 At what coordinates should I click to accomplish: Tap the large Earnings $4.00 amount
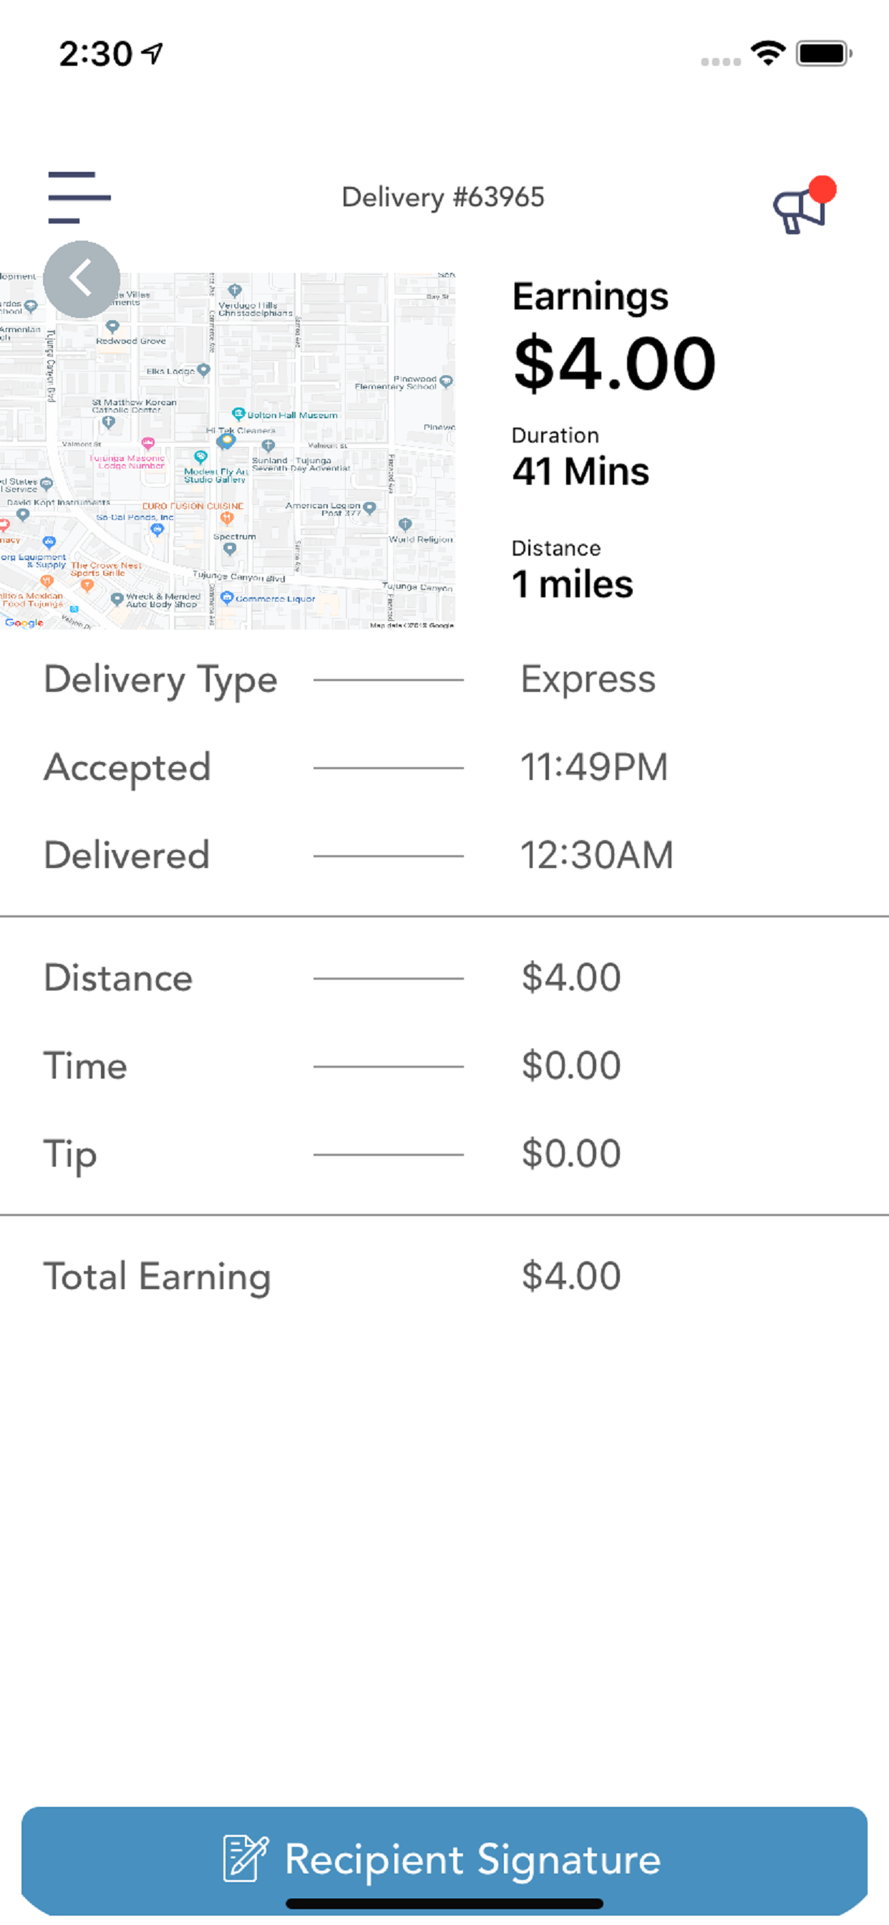[x=614, y=363]
